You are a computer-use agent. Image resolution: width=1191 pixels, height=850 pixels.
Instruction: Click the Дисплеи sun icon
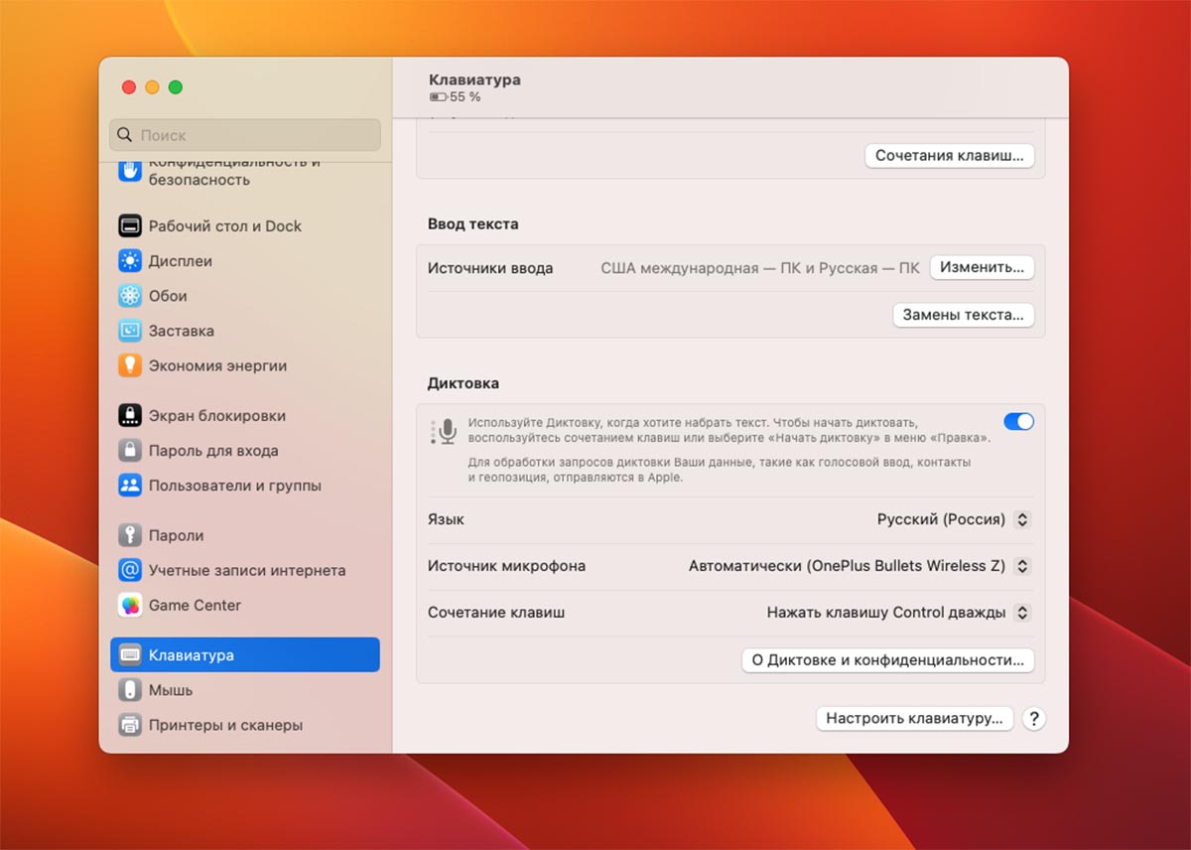[130, 261]
